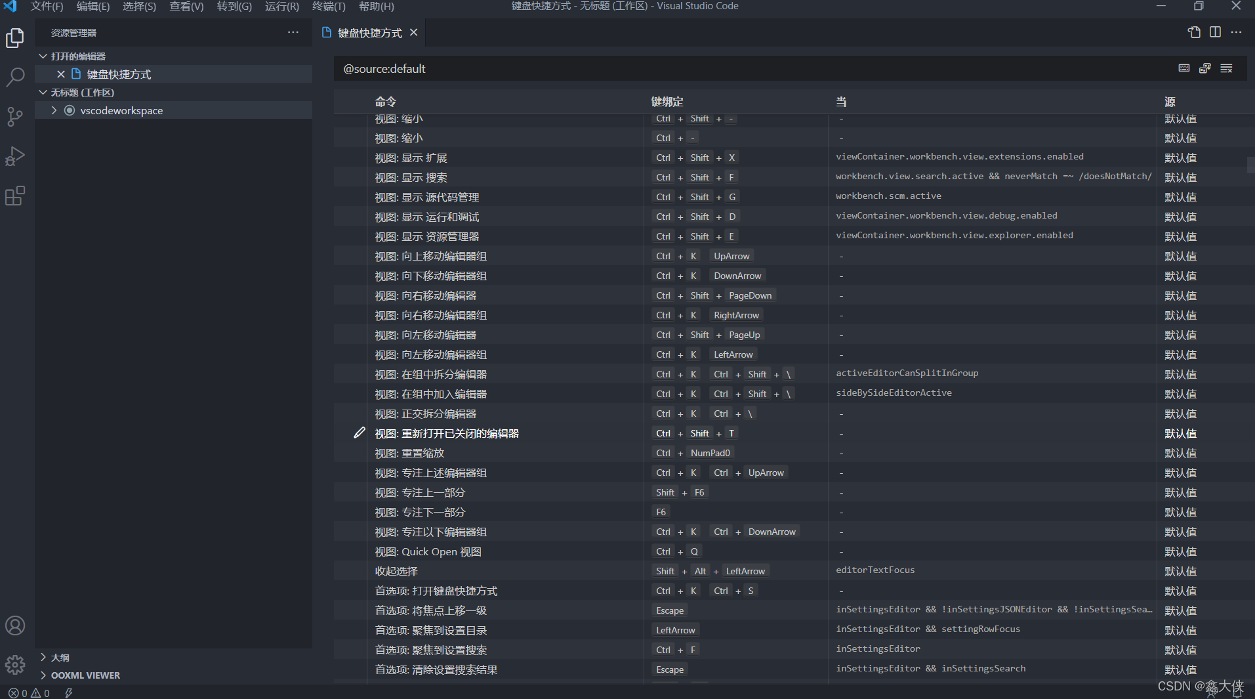Viewport: 1255px width, 699px height.
Task: Click the Record Keys icon in search box
Action: 1184,68
